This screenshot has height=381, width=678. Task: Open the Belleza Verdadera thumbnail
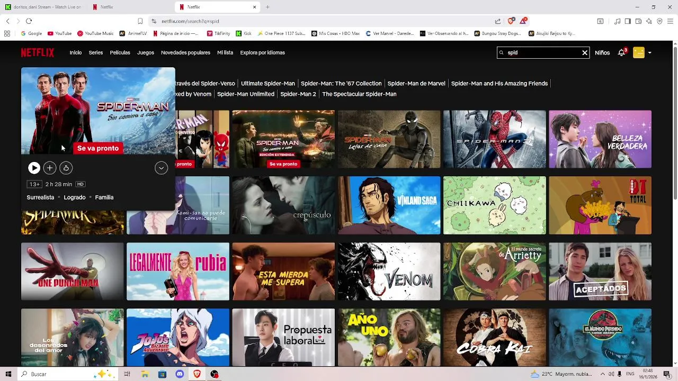click(x=600, y=139)
